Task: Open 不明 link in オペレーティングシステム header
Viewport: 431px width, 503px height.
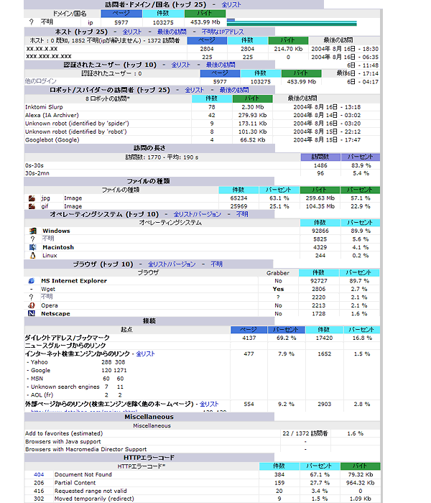Action: tap(242, 214)
